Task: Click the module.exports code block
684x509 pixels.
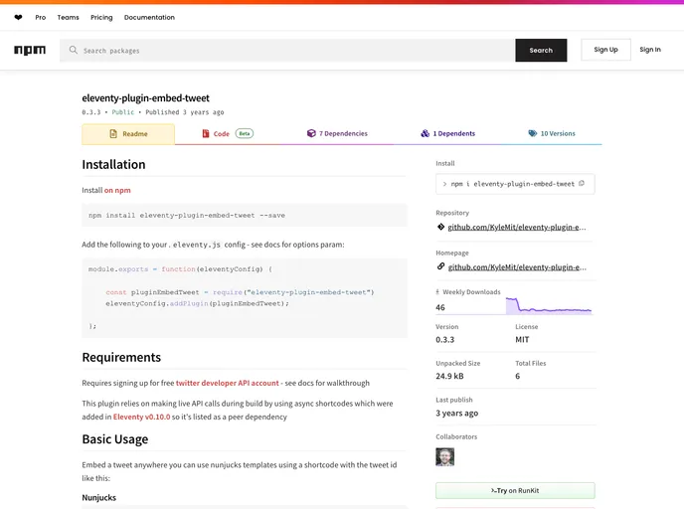Action: click(245, 298)
